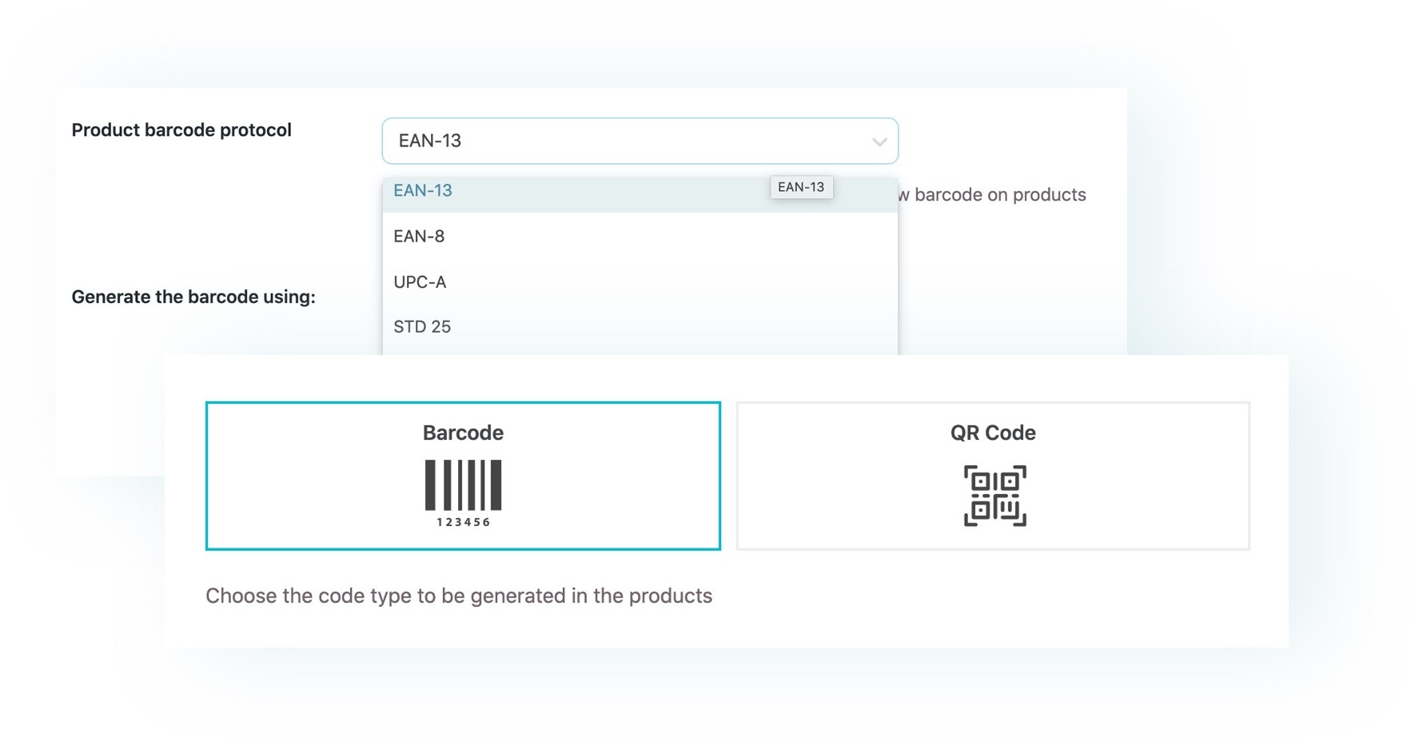This screenshot has height=742, width=1415.
Task: Click the QR code icon
Action: pos(994,496)
